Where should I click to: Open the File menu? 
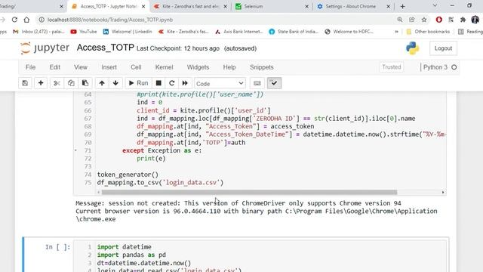30,67
